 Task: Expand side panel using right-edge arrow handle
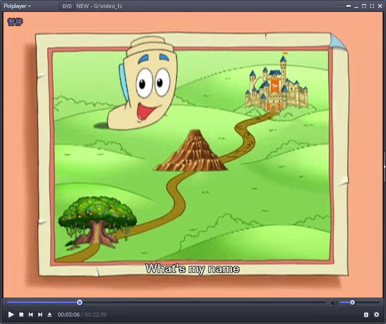point(385,167)
